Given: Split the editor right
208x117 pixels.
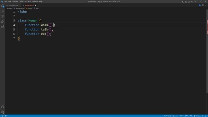Looking at the screenshot, I should coord(203,5).
